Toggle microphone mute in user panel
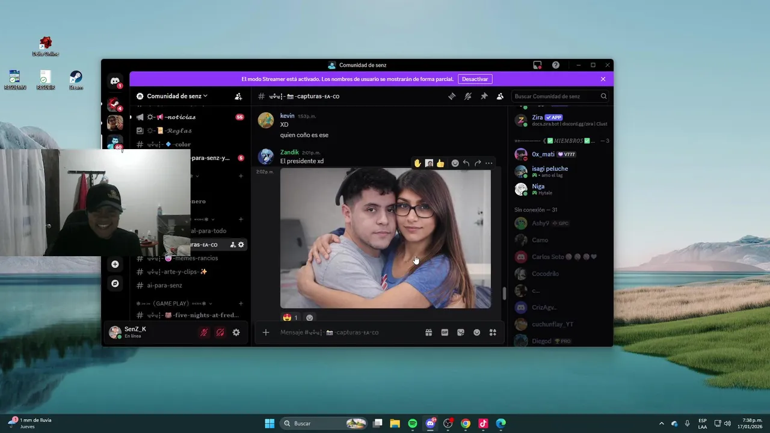This screenshot has width=770, height=433. pos(204,333)
